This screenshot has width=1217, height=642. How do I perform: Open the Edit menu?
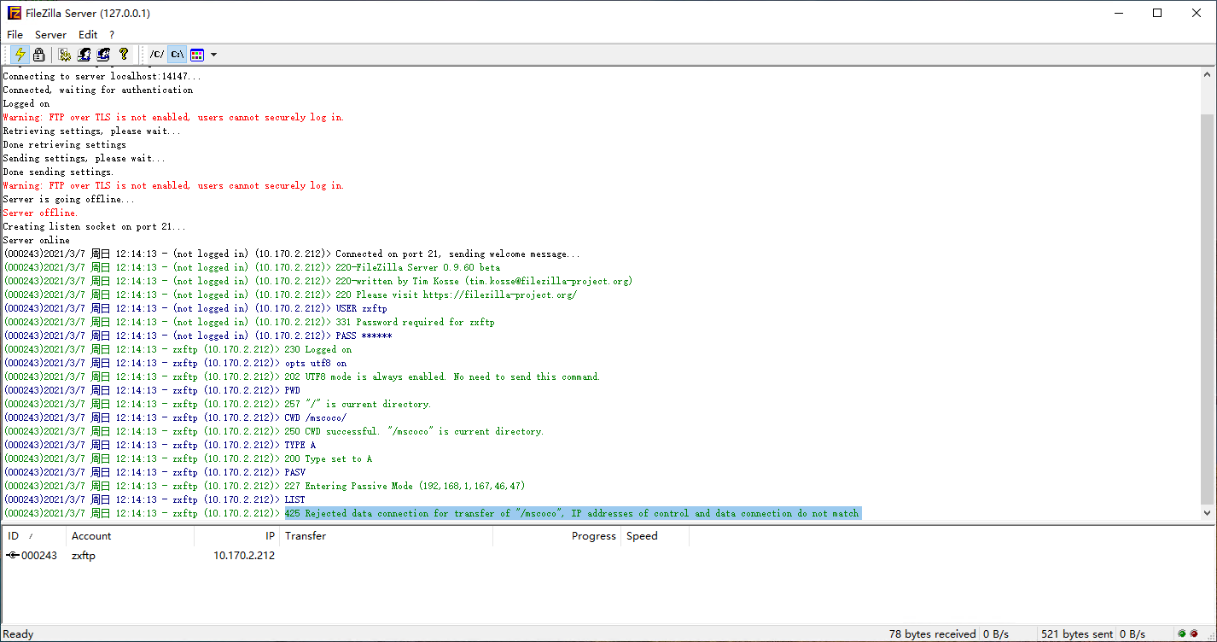[x=88, y=35]
